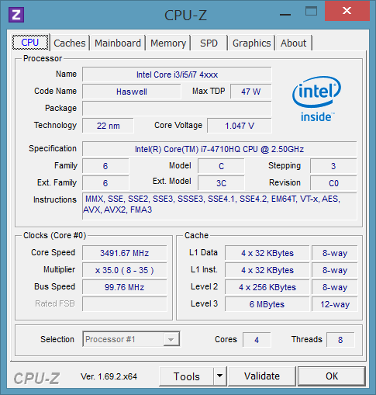
Task: Click the Core Speed value 3491.67 MHz
Action: tap(125, 253)
